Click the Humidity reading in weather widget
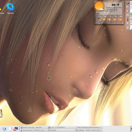This screenshot has width=132, height=132. (112, 9)
